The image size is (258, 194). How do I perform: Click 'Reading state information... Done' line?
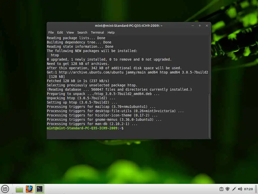pos(80,46)
